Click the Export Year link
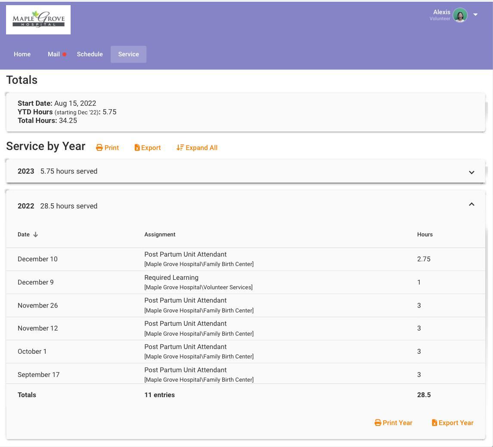The image size is (493, 447). (453, 423)
